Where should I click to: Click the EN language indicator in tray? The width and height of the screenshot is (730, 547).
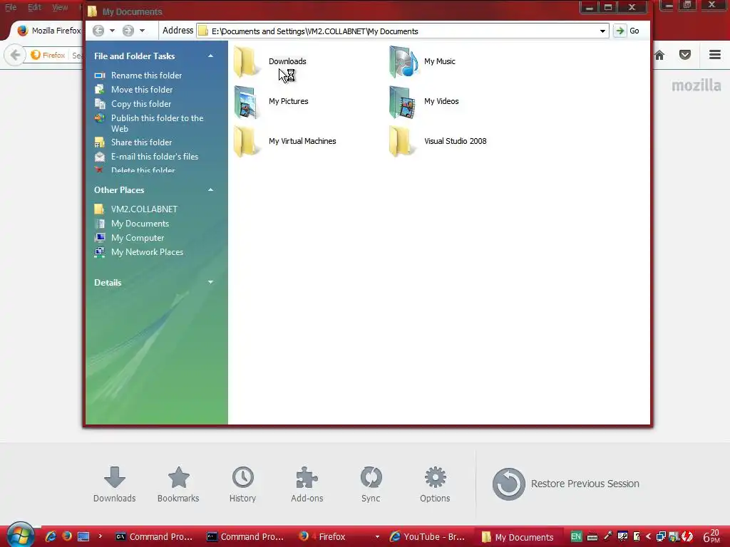pyautogui.click(x=576, y=536)
